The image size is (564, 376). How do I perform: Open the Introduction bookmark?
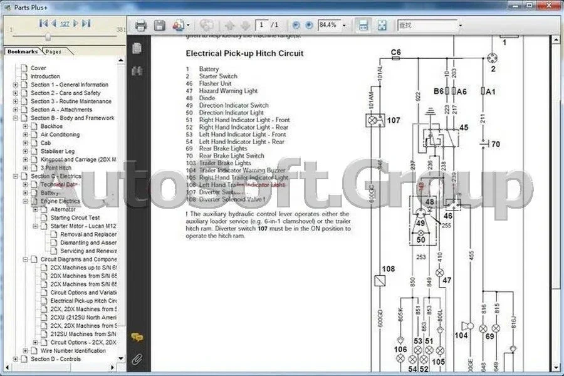click(x=45, y=76)
